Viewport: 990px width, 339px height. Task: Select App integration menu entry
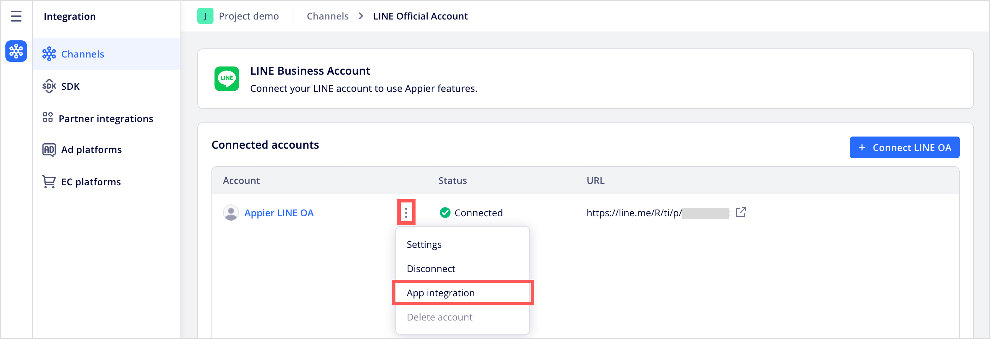click(x=462, y=293)
